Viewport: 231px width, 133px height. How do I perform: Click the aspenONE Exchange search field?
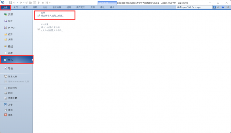click(194, 7)
